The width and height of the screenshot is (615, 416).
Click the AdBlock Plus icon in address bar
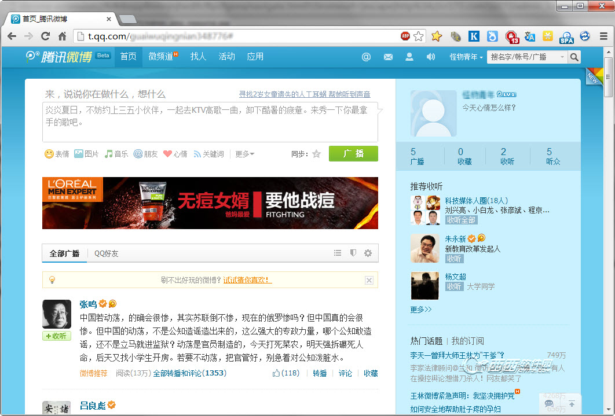[x=405, y=36]
